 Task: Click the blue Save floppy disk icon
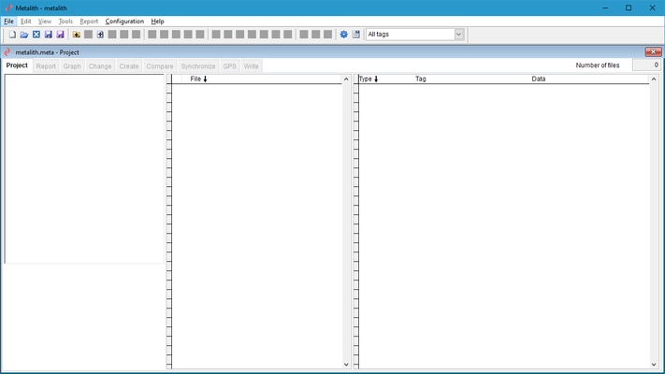pos(48,35)
